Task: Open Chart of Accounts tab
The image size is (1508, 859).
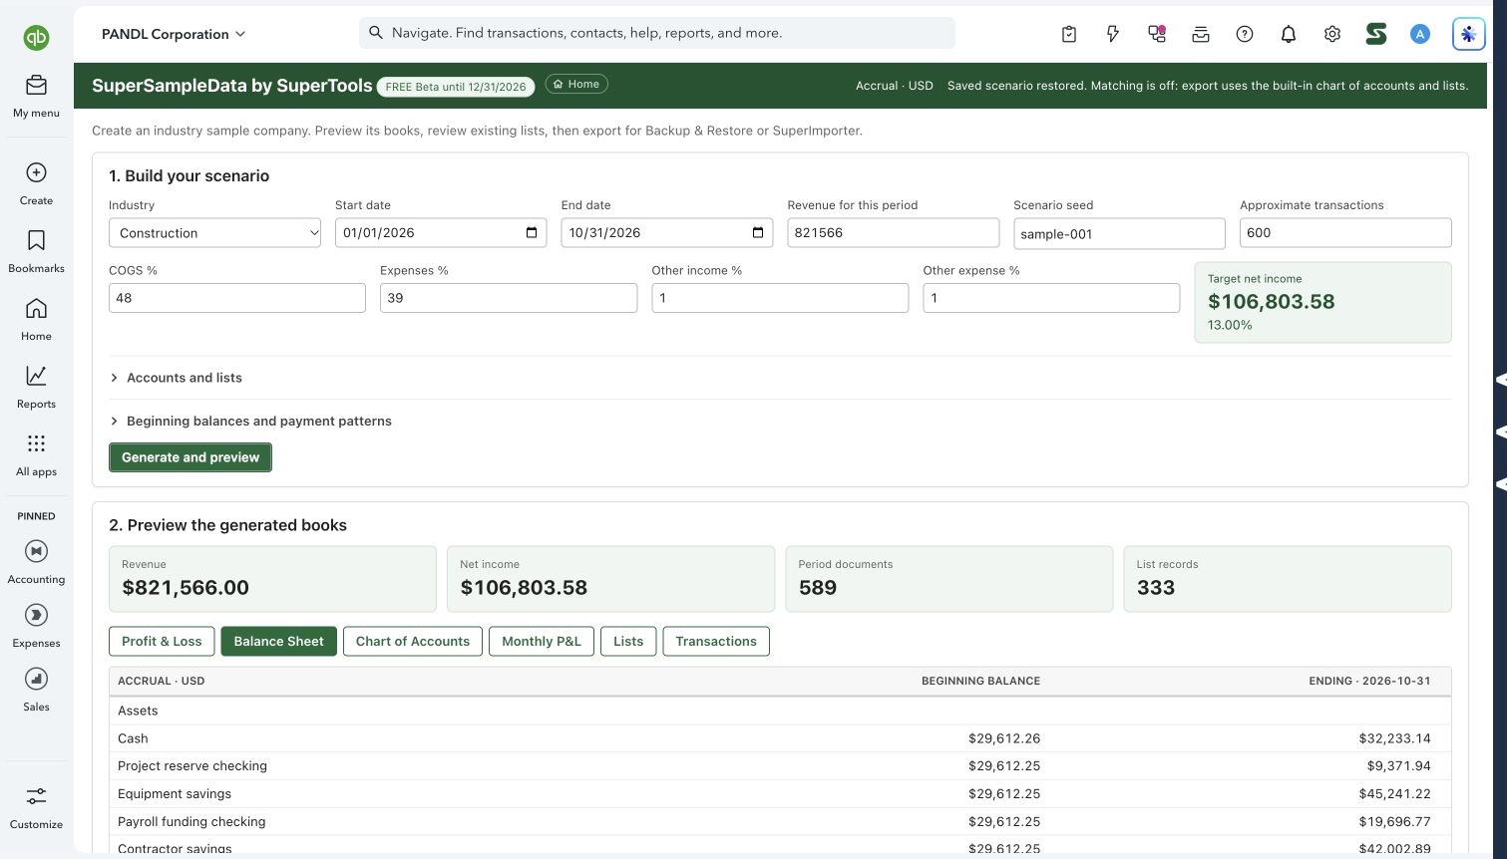Action: pyautogui.click(x=413, y=641)
